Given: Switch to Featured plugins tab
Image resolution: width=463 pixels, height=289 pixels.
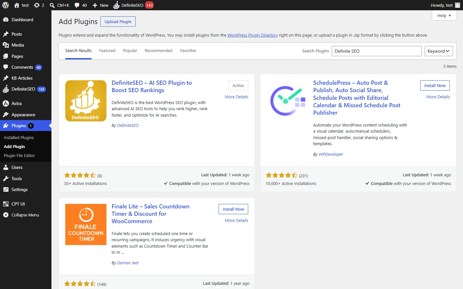Looking at the screenshot, I should tap(107, 51).
